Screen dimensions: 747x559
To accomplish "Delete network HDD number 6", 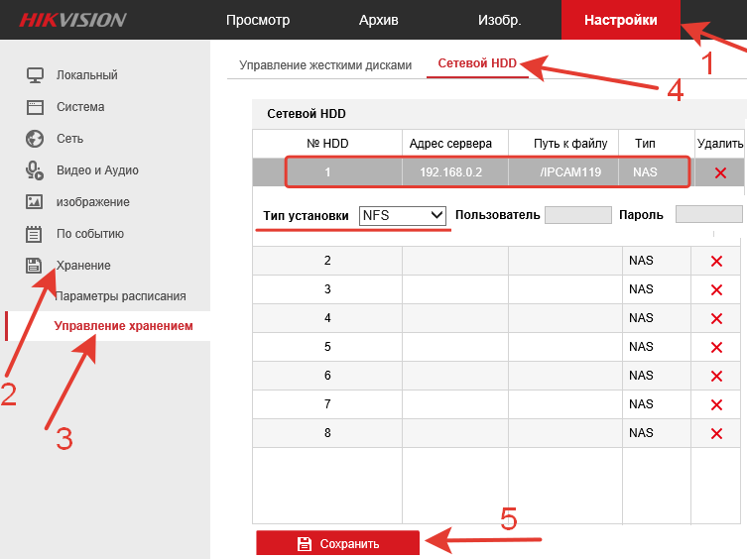I will (716, 377).
